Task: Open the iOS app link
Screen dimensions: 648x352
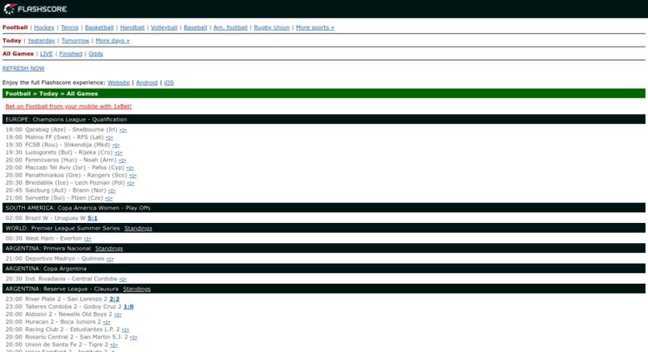Action: click(169, 83)
